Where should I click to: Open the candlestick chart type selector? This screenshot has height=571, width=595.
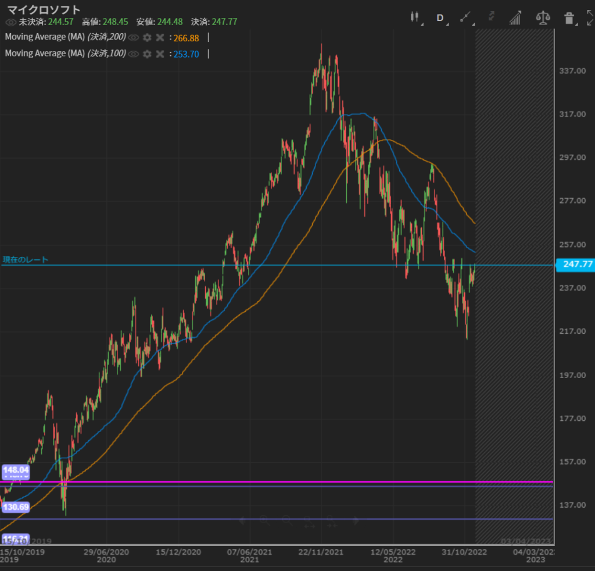pyautogui.click(x=415, y=17)
